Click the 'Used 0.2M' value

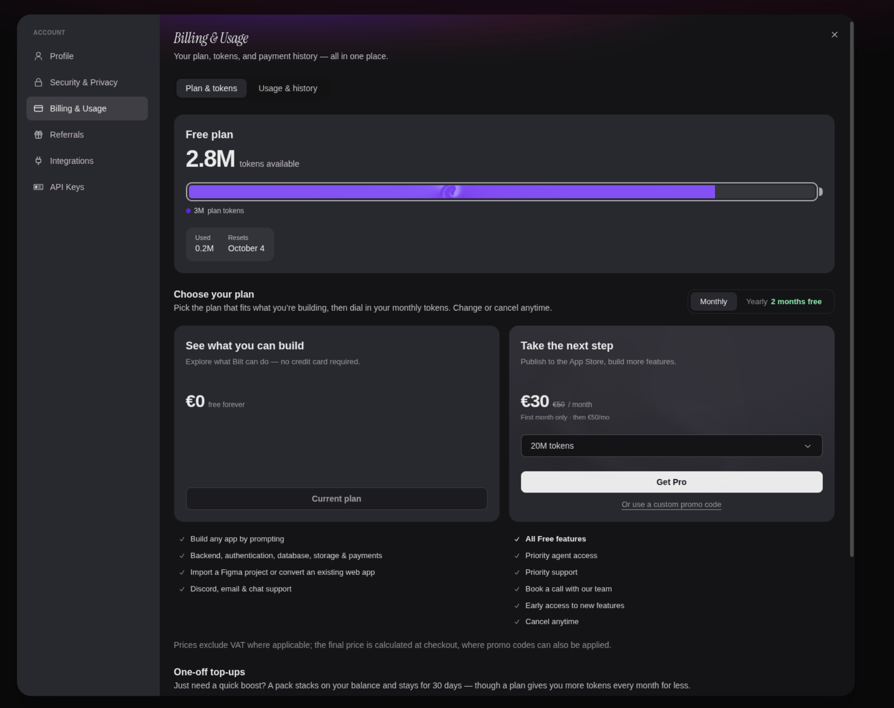tap(204, 244)
